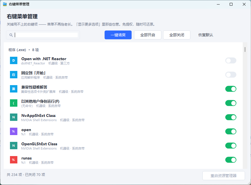Select the OpenGLShExt Class entry title
251x185 pixels.
tap(39, 144)
